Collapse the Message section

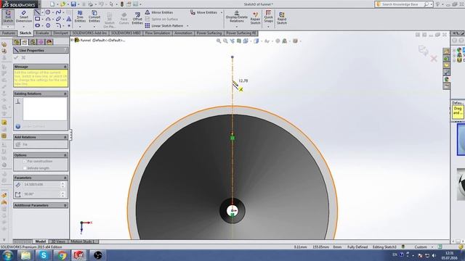(65, 67)
